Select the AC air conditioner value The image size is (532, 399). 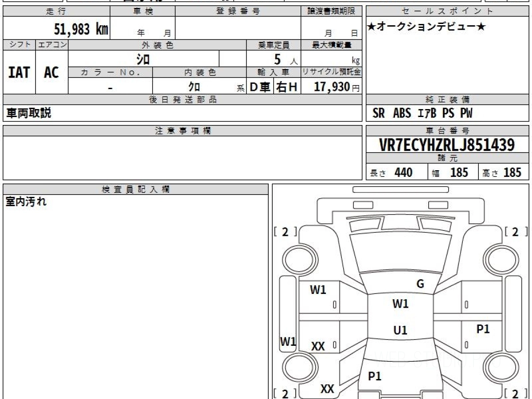(51, 72)
